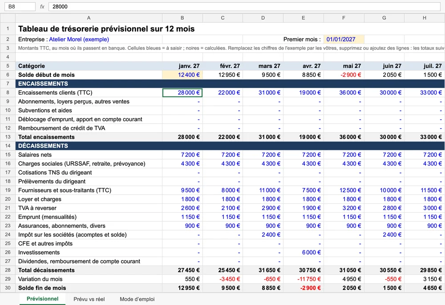This screenshot has width=445, height=305.
Task: Click 'Salaires nets' row label
Action: [x=35, y=155]
